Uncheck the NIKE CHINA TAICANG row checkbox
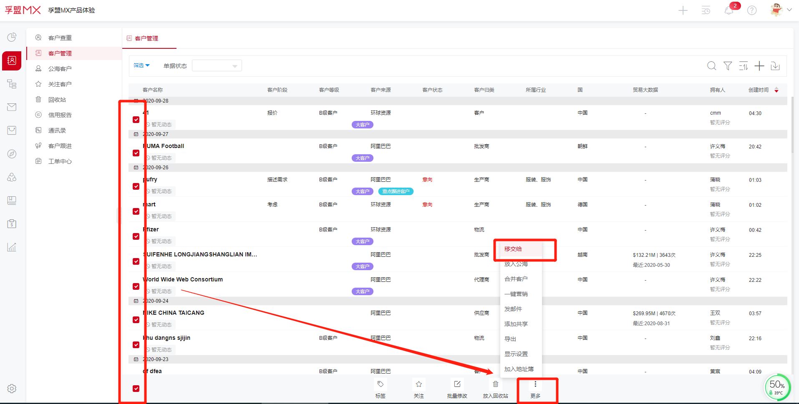Image resolution: width=799 pixels, height=404 pixels. [x=136, y=320]
